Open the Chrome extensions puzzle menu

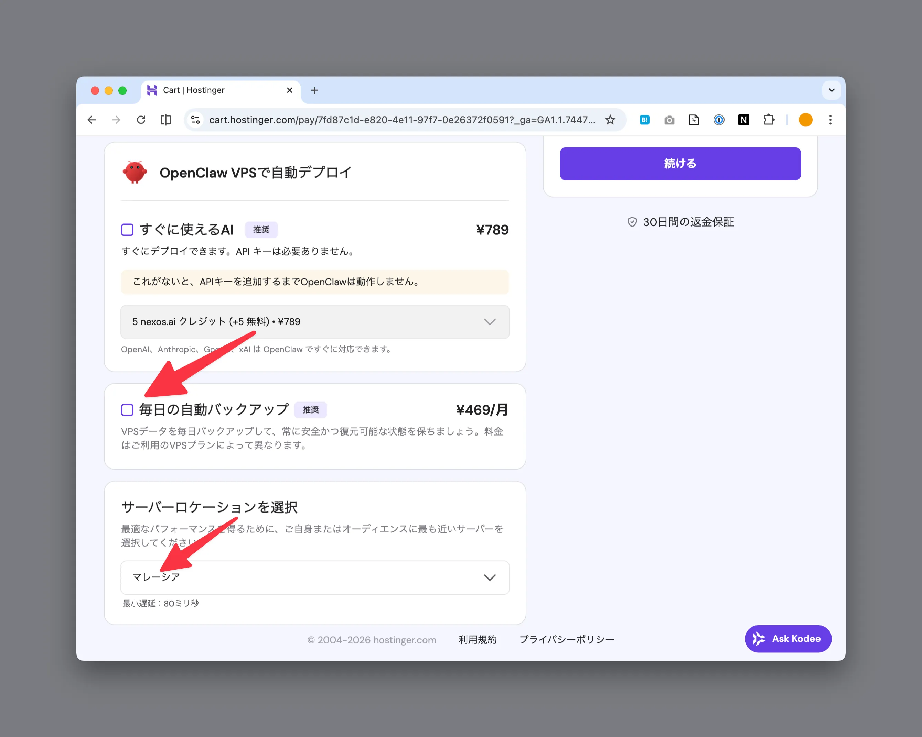click(x=769, y=120)
